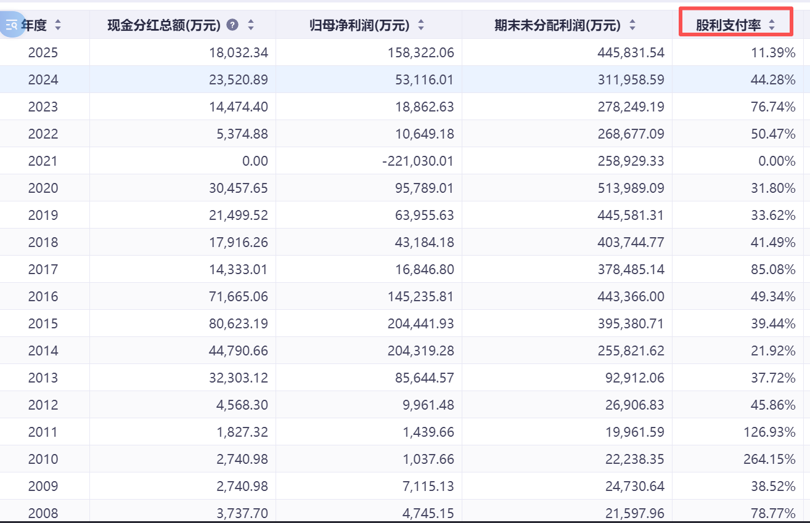Select the highlighted 2024 row
Viewport: 810px width, 523px height.
point(43,80)
